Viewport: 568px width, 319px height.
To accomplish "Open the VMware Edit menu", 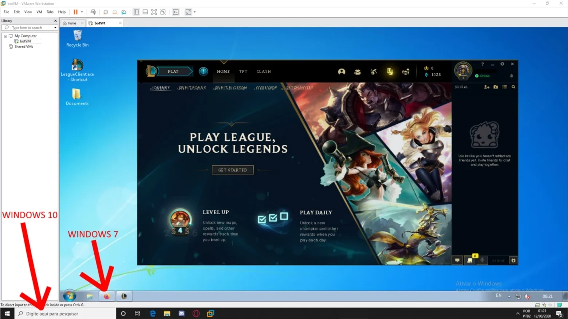I will tap(17, 12).
